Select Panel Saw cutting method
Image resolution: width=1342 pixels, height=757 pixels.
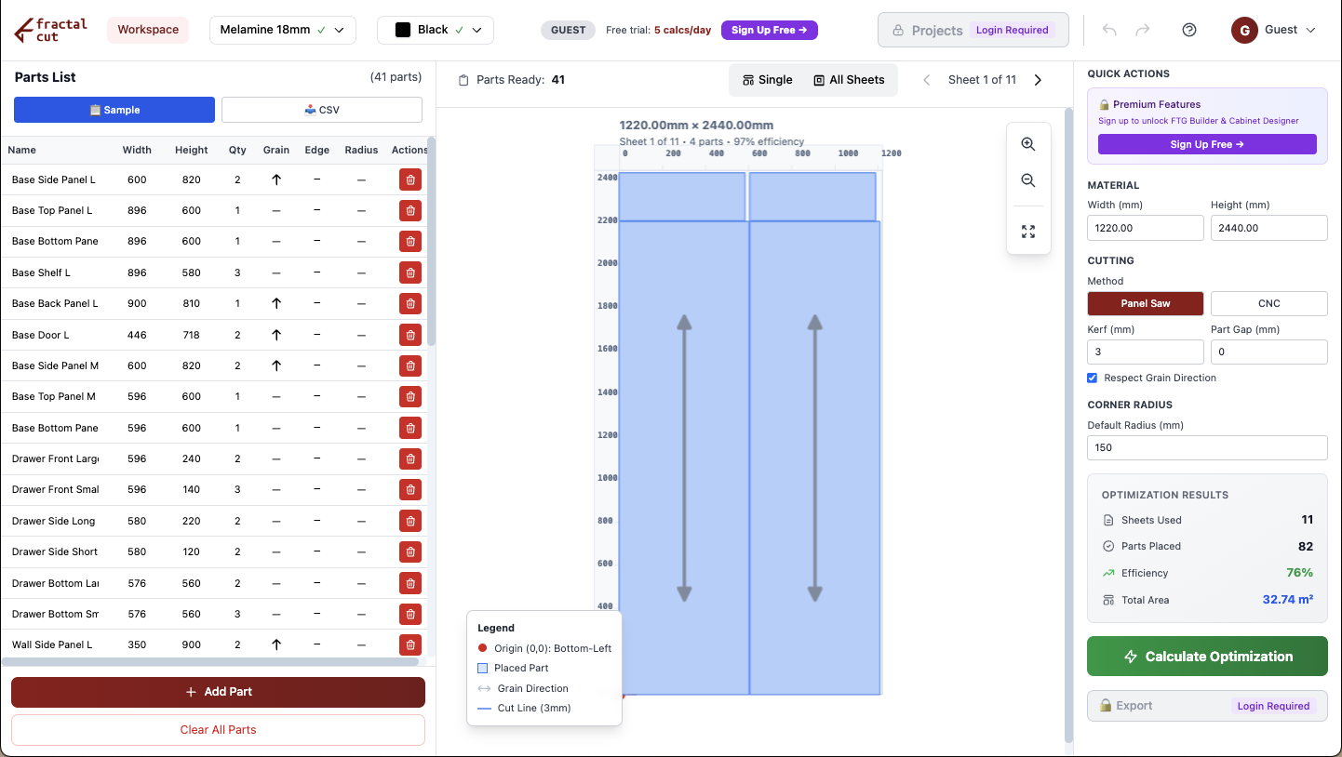click(x=1145, y=303)
